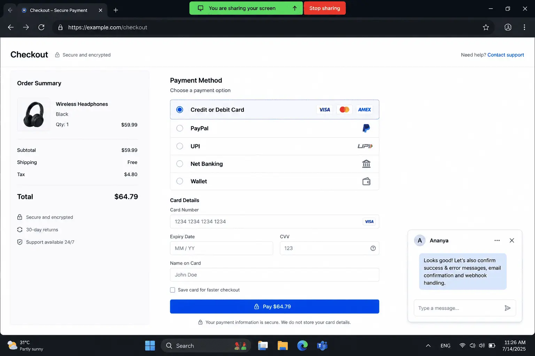Open the browser three-dot menu
The image size is (535, 356).
tap(524, 27)
